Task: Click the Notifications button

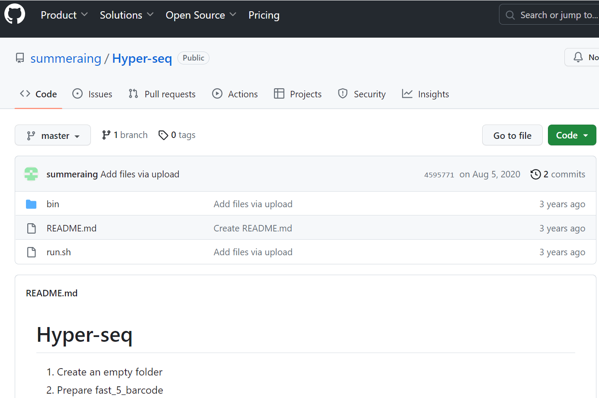Action: coord(582,57)
